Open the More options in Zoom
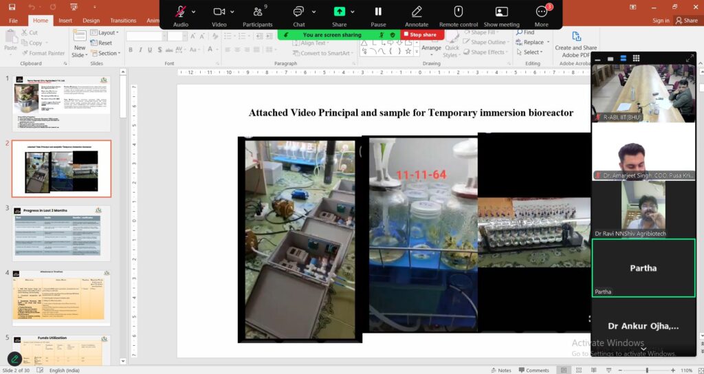This screenshot has width=704, height=374. pos(542,12)
